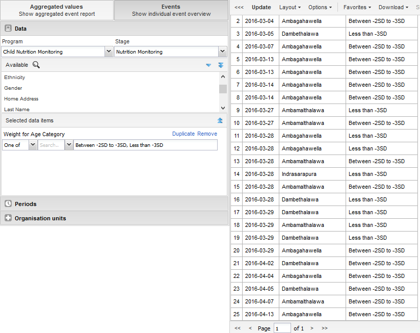Click the search magnifier icon beside Available
The image size is (420, 333).
click(36, 65)
